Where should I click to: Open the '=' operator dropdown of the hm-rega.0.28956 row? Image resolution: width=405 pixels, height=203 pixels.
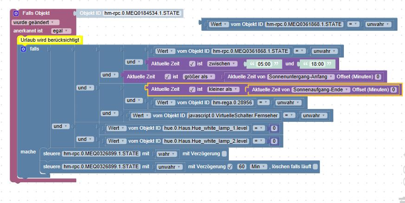264,103
